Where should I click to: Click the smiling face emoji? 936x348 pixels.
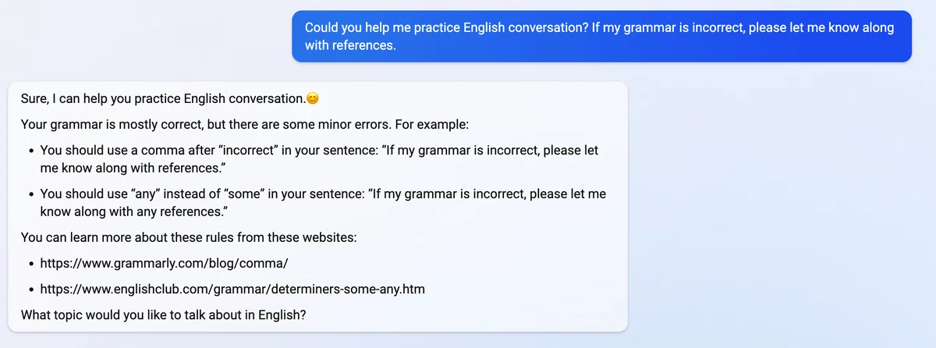point(314,99)
